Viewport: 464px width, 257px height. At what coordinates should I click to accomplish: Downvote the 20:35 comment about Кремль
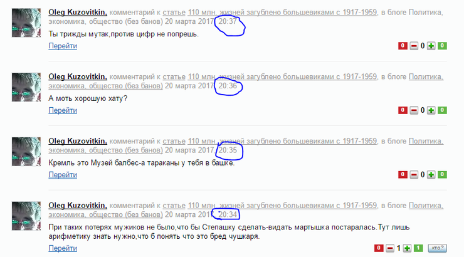(414, 175)
